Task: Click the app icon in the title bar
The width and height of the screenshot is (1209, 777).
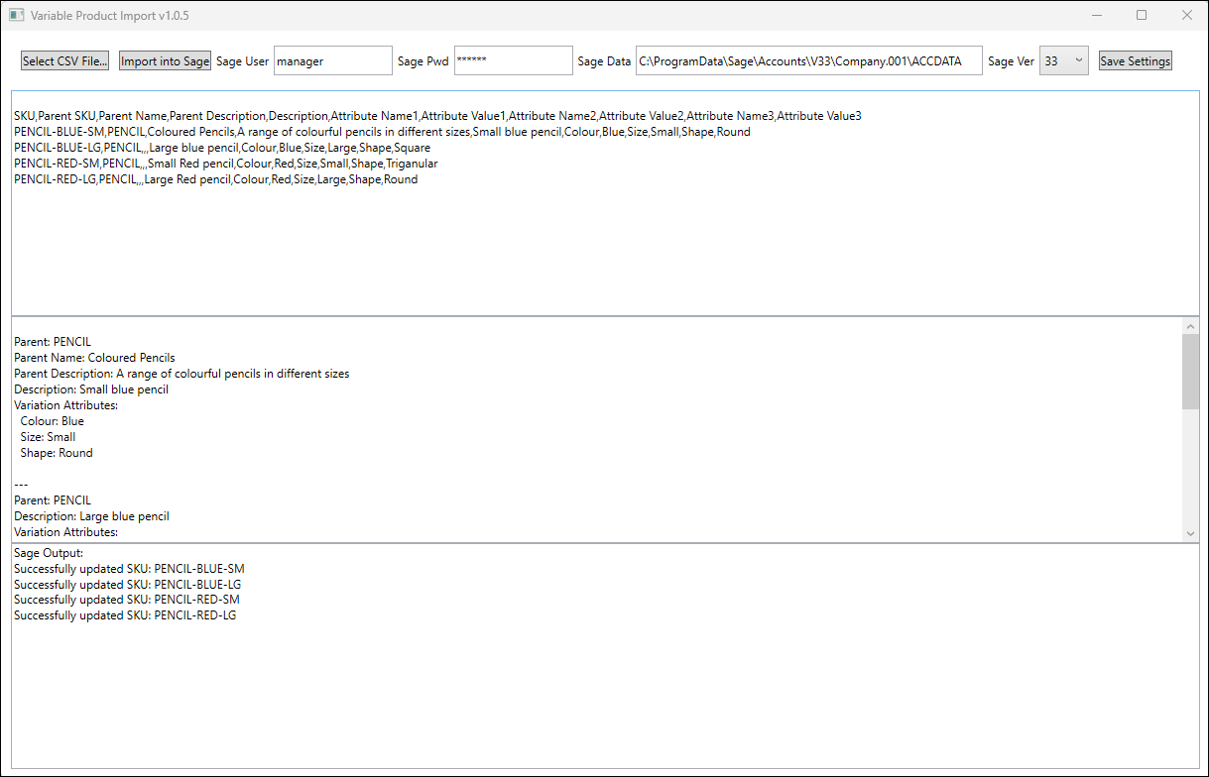Action: coord(16,16)
